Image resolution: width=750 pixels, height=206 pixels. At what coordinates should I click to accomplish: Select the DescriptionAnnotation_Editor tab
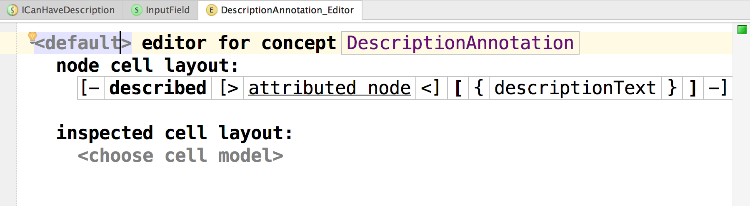[x=287, y=10]
